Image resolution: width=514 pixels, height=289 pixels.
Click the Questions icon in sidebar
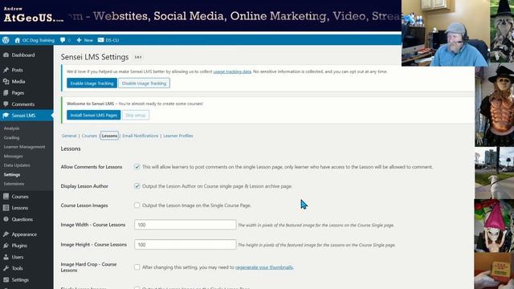(x=6, y=219)
